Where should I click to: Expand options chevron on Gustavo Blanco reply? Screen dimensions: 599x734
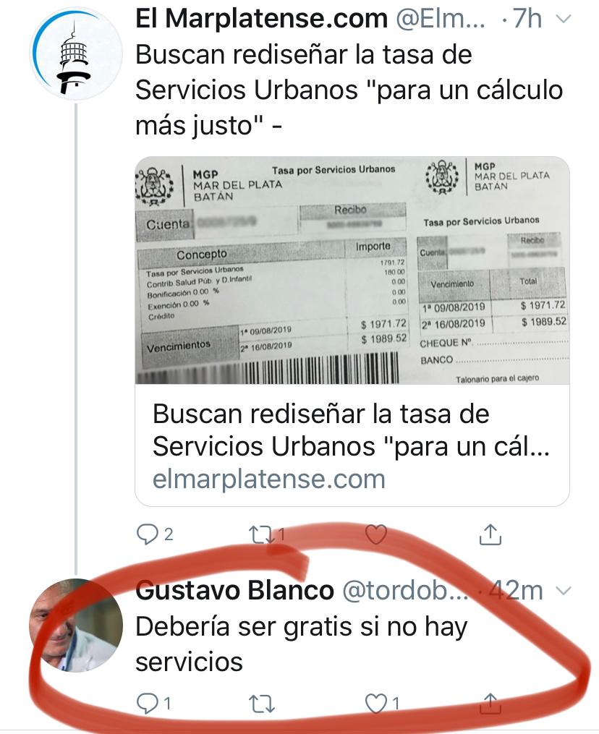[563, 591]
